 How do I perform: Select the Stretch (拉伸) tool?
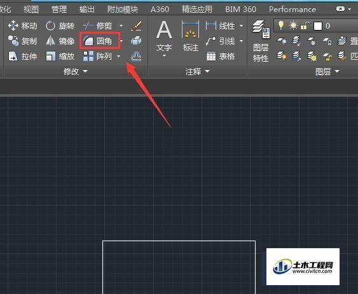click(22, 56)
